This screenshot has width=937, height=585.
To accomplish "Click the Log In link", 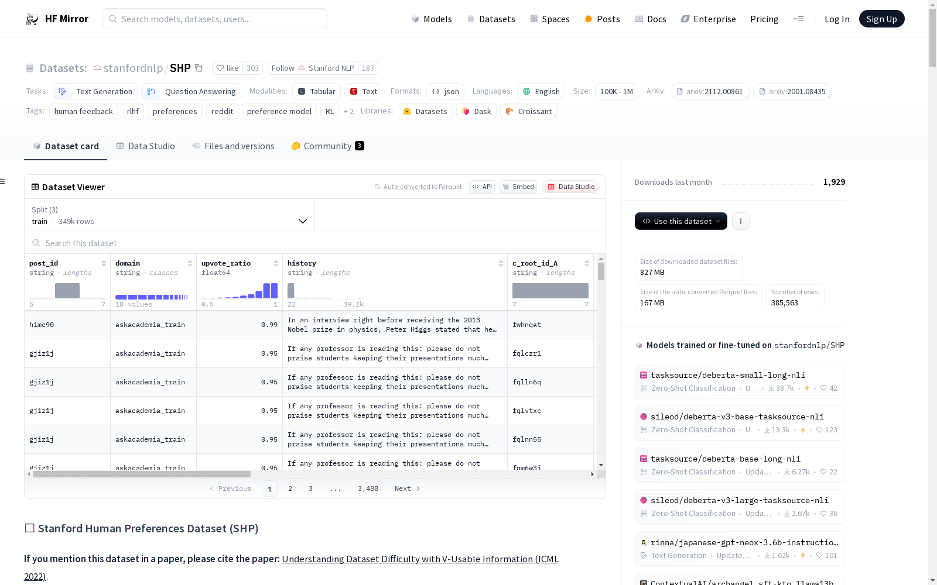I will [x=837, y=19].
